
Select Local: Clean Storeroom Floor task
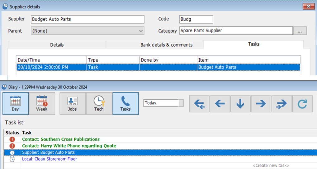pyautogui.click(x=50, y=159)
